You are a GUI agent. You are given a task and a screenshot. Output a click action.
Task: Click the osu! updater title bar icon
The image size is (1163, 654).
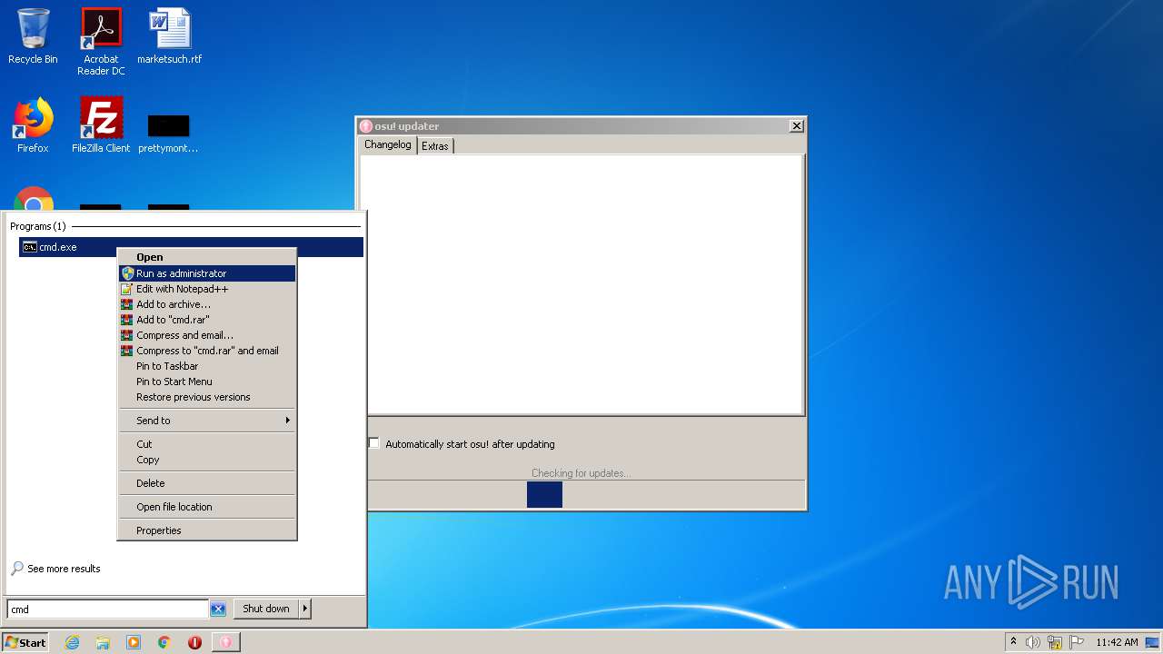coord(366,126)
